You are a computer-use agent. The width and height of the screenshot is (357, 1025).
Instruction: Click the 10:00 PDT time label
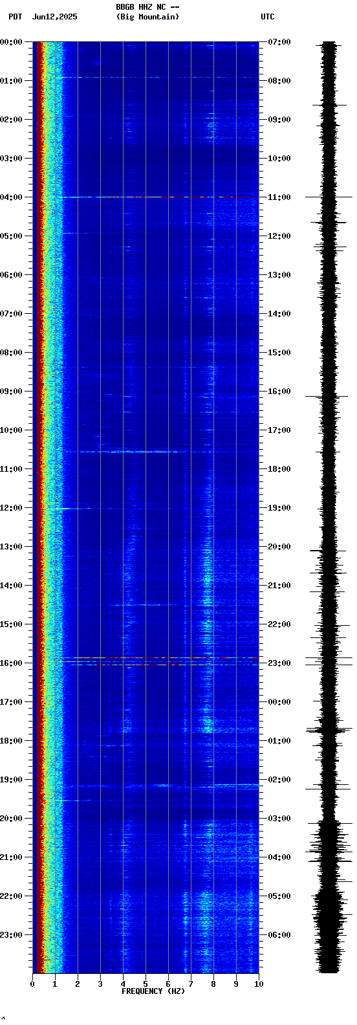(x=11, y=430)
